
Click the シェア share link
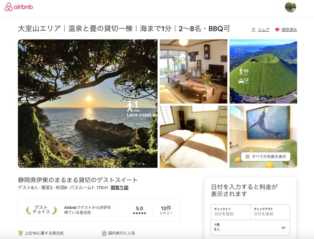click(263, 30)
